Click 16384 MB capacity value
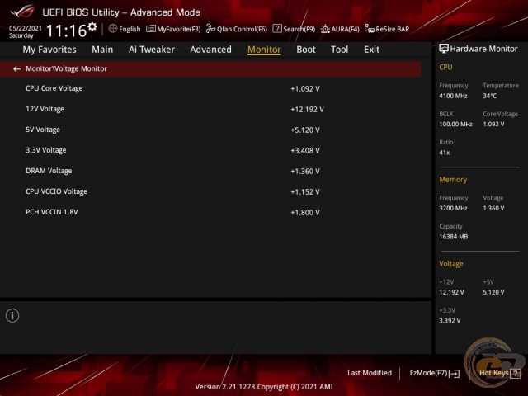Image resolution: width=528 pixels, height=396 pixels. tap(453, 237)
